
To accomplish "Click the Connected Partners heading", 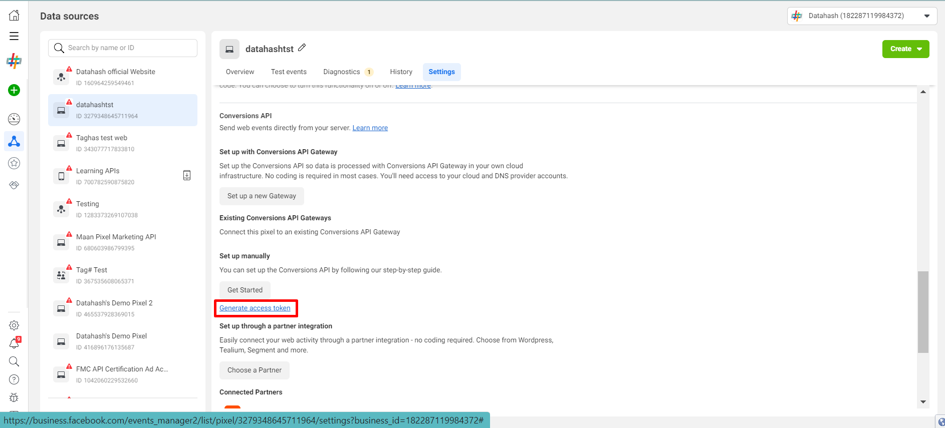I will point(251,392).
